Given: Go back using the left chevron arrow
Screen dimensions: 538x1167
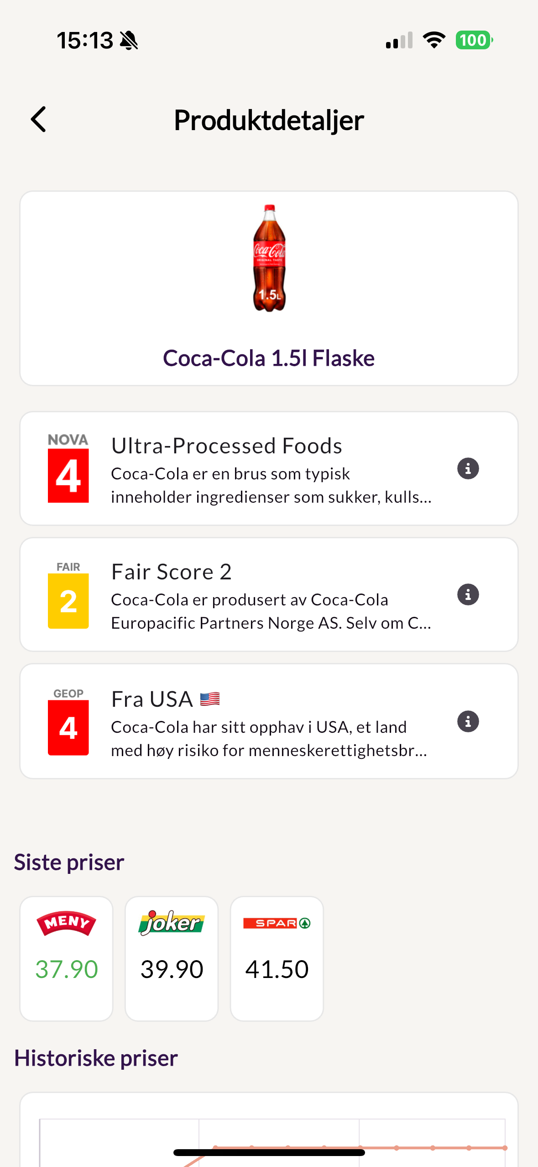Looking at the screenshot, I should 39,120.
